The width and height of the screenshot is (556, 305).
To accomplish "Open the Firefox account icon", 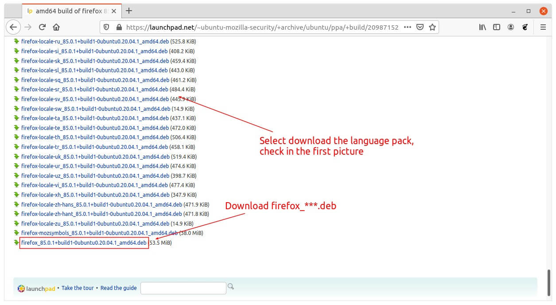I will point(511,27).
